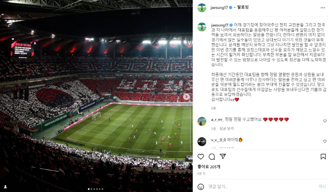Save the post with the bookmark icon
Viewport: 329px width, 192px height.
323,156
